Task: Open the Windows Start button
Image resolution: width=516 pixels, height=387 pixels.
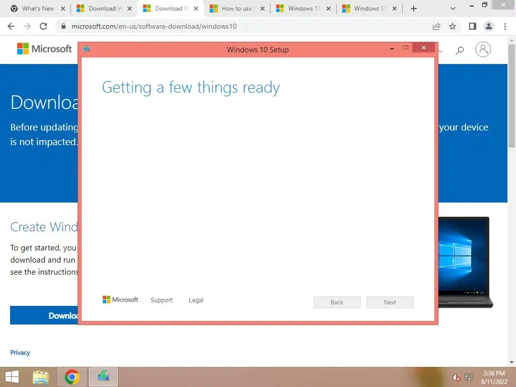Action: pos(12,377)
